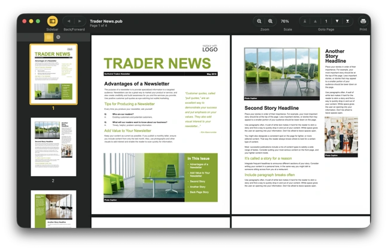Zoom out with the minus magnifier
The width and height of the screenshot is (388, 250).
click(x=259, y=21)
